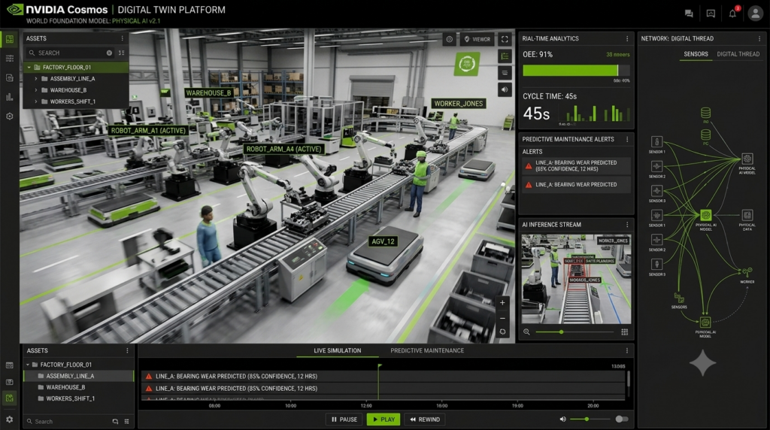Screen dimensions: 770x430
Task: Collapse bottom FACTORY_FLOOR_01 tree node
Action: (28, 365)
